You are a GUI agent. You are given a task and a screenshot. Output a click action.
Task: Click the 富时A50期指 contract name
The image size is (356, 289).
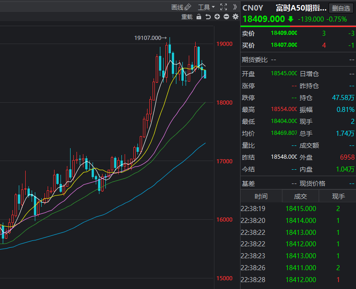301,8
